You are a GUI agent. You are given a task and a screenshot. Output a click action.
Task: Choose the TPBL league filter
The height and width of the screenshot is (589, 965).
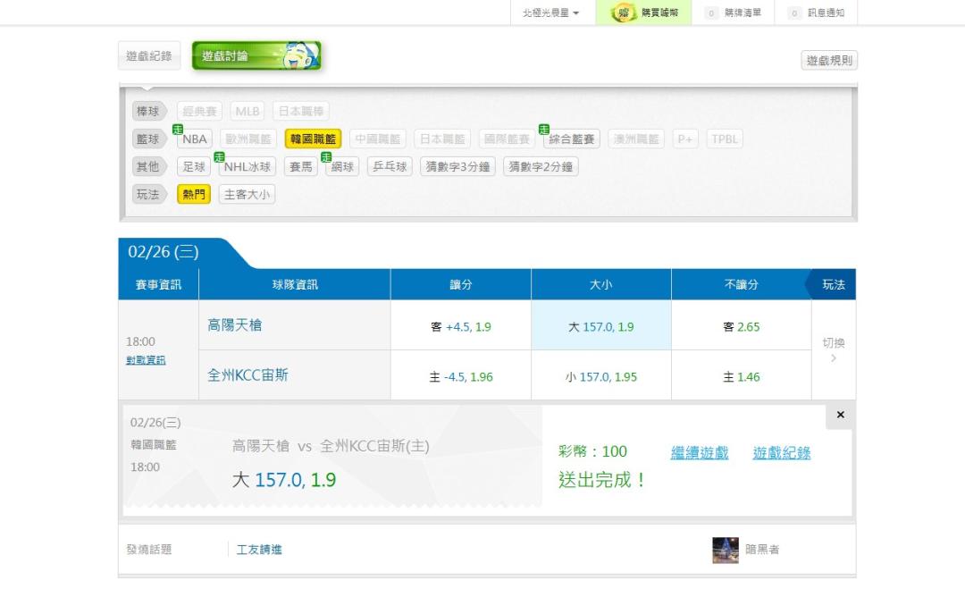pos(725,139)
